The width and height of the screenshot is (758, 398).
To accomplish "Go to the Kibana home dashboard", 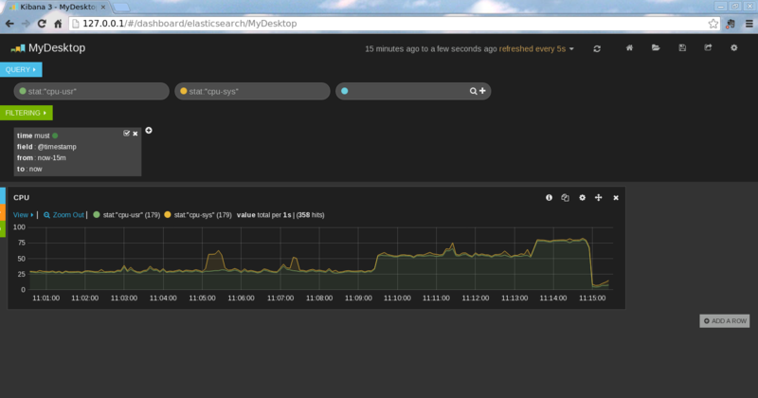I will click(629, 48).
